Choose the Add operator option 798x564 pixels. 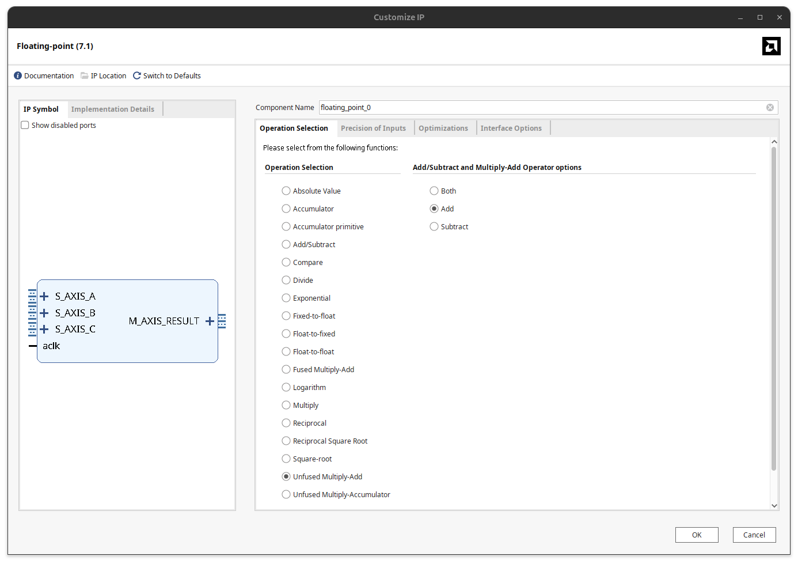pos(434,209)
